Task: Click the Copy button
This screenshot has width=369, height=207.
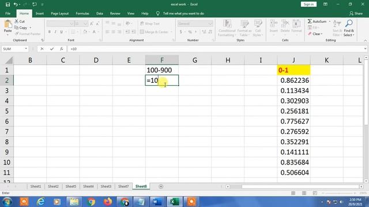Action: pyautogui.click(x=21, y=28)
